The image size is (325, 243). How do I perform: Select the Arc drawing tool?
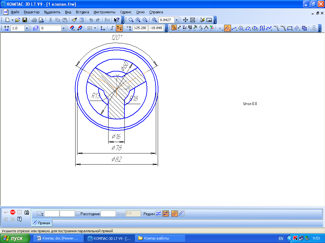click(x=248, y=28)
